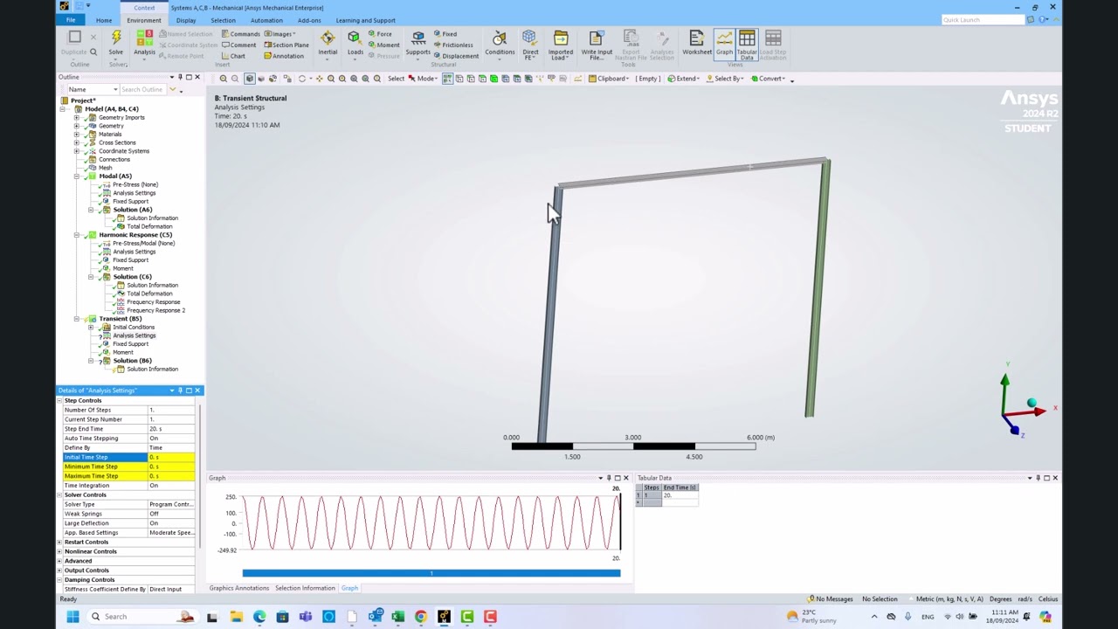
Task: Open the Clipboard dropdown
Action: [x=610, y=79]
